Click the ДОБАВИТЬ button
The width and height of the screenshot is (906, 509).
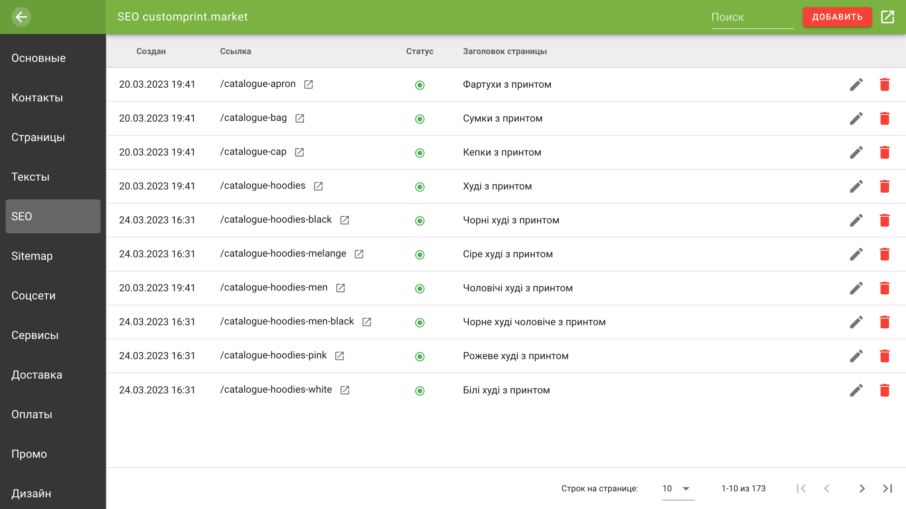837,17
